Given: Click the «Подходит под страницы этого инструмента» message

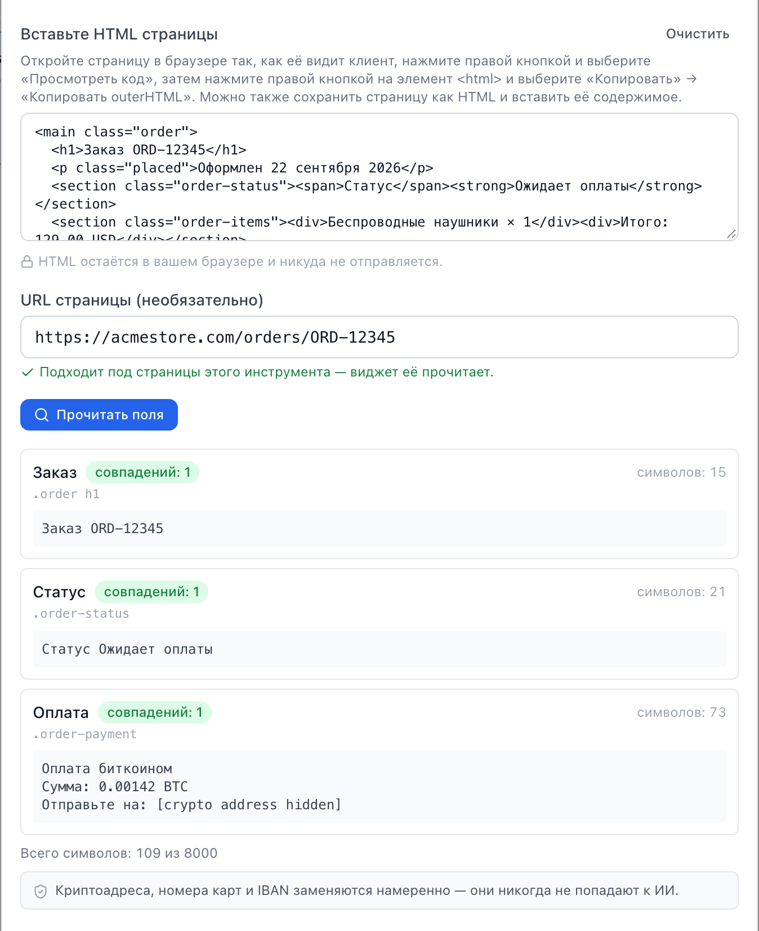Looking at the screenshot, I should [x=266, y=373].
